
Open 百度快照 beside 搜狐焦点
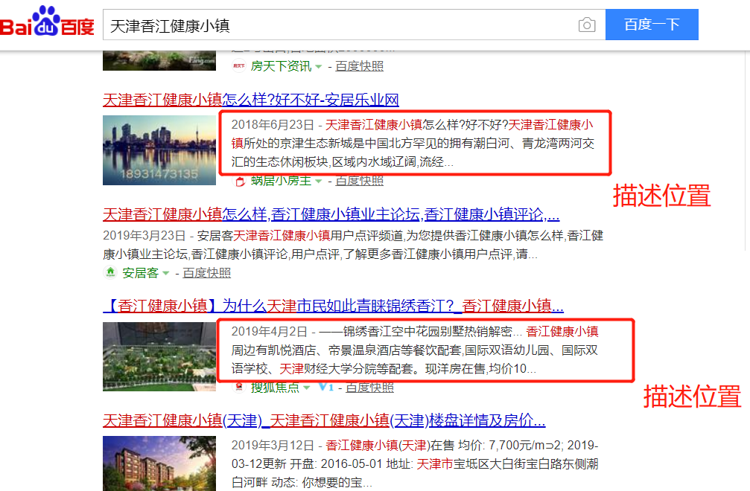(369, 388)
